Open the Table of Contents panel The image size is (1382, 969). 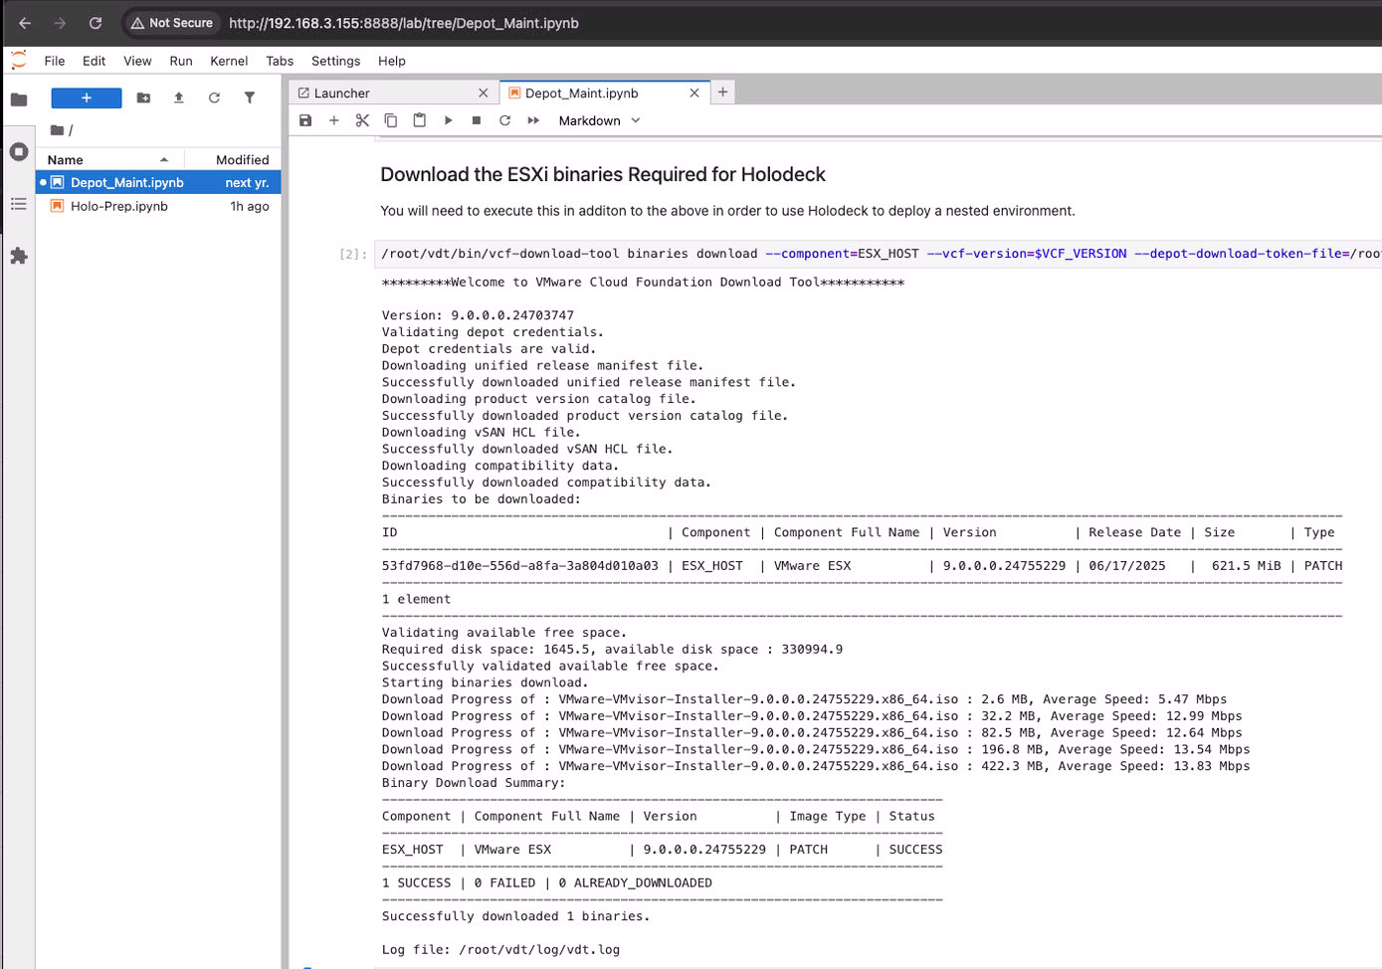[19, 204]
